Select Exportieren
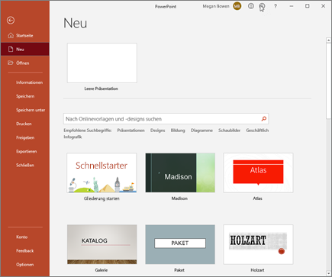Viewport: 332px width, 277px height. [27, 151]
